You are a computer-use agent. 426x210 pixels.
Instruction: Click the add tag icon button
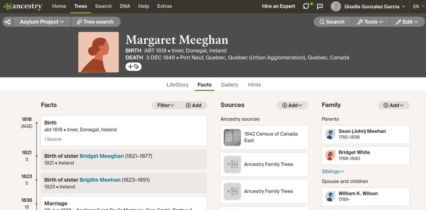134,67
